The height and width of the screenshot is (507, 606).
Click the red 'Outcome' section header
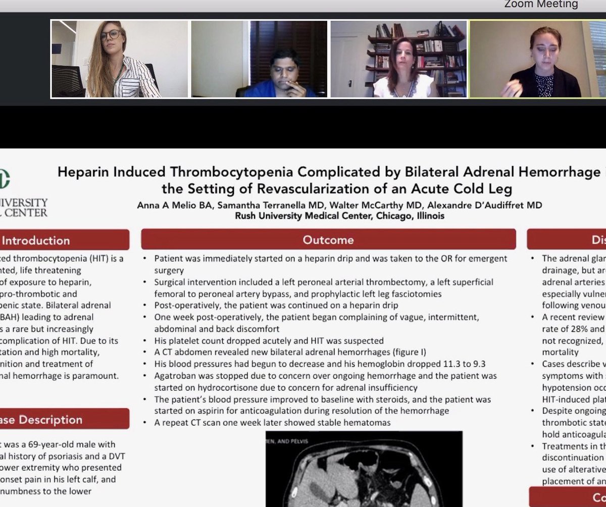[328, 240]
